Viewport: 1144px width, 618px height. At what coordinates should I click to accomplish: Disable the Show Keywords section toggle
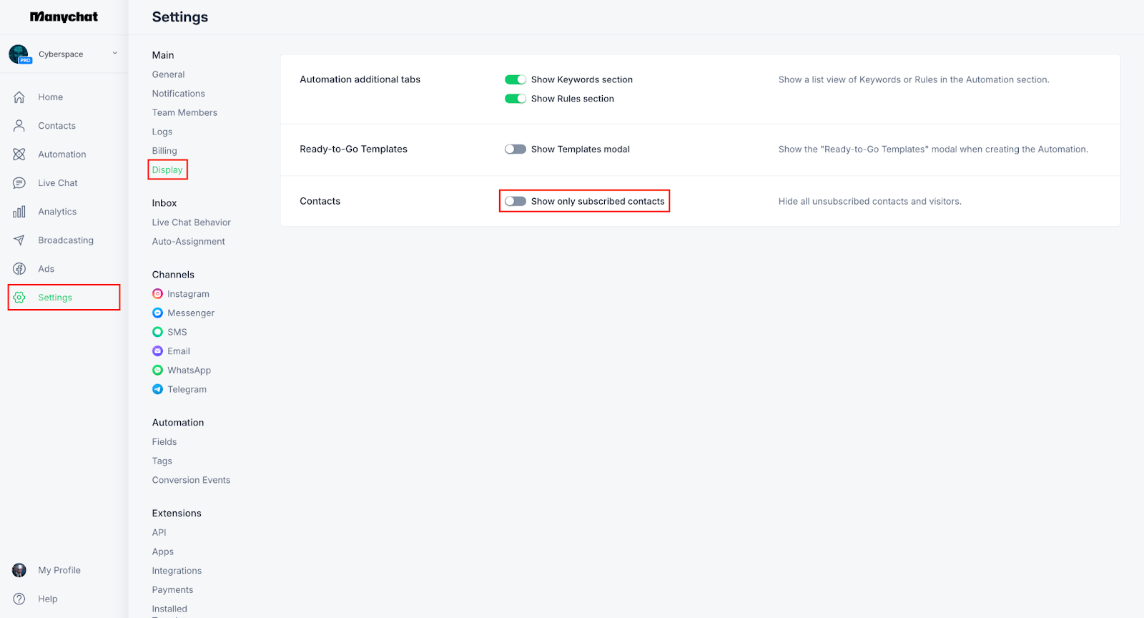click(x=515, y=79)
